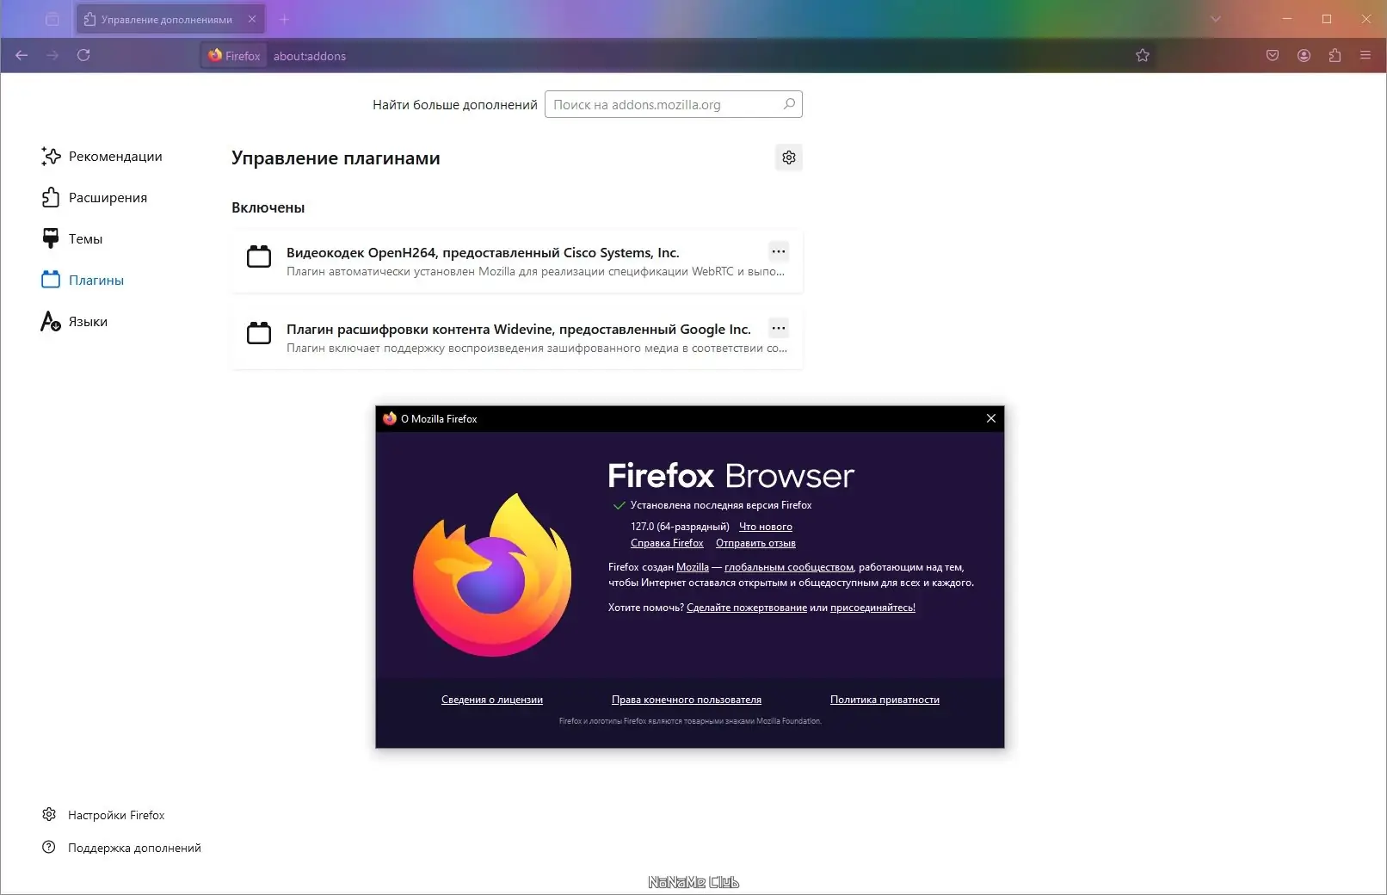Viewport: 1387px width, 895px height.
Task: Close the Управление дополнениями tab
Action: click(x=252, y=19)
